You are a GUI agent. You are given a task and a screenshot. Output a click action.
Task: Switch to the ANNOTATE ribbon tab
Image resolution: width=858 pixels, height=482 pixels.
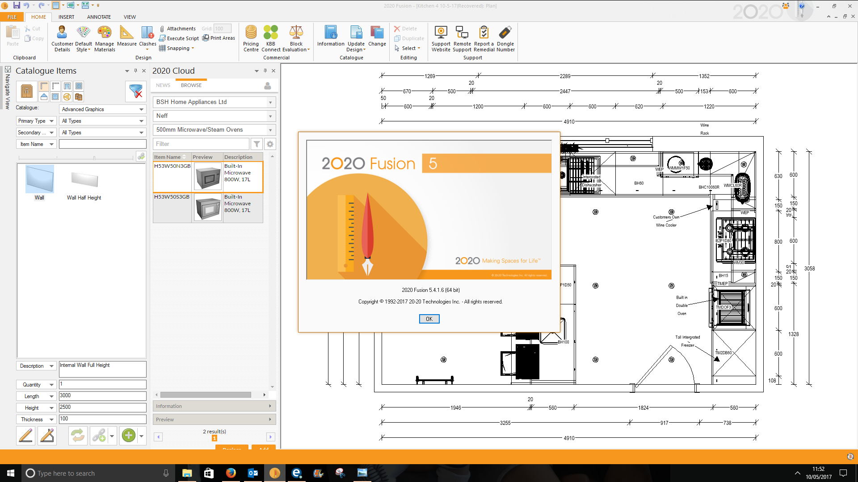[99, 17]
